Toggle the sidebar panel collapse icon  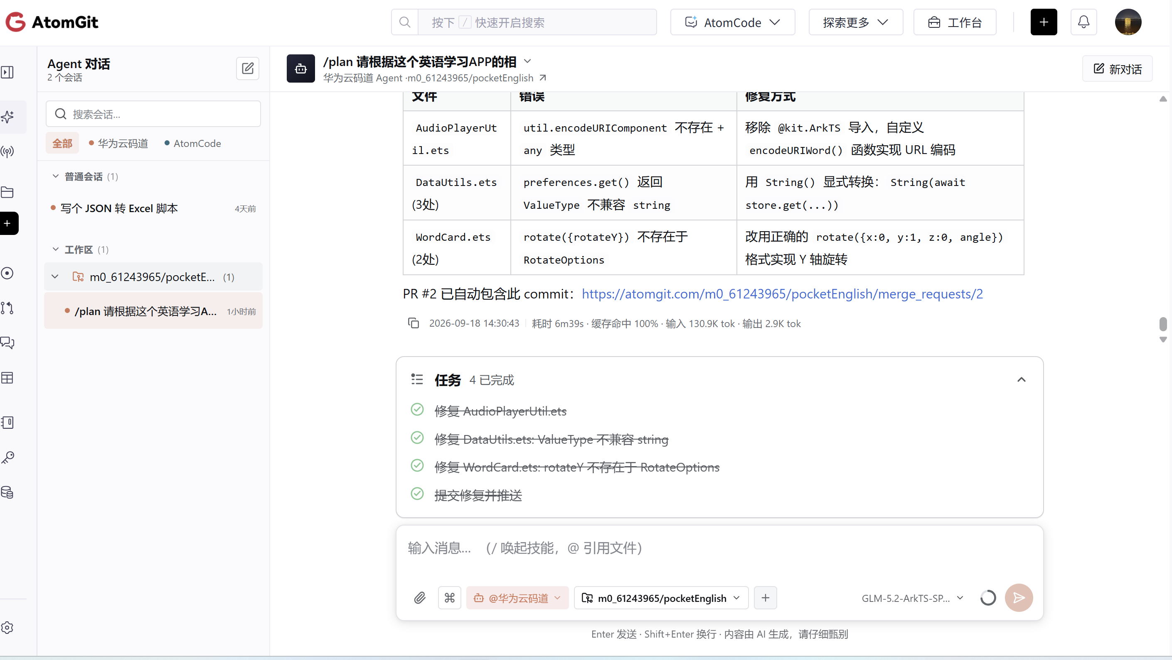point(7,72)
